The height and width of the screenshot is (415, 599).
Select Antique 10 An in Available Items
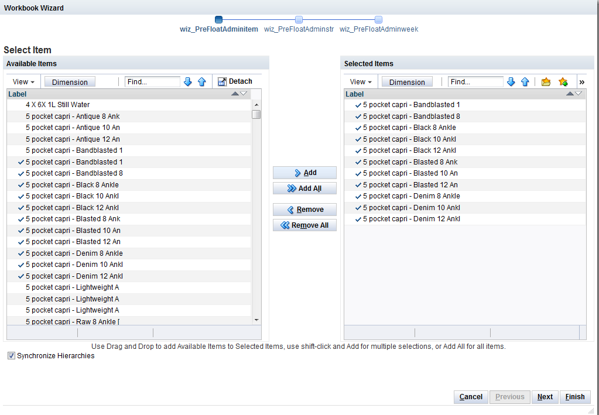(x=129, y=128)
